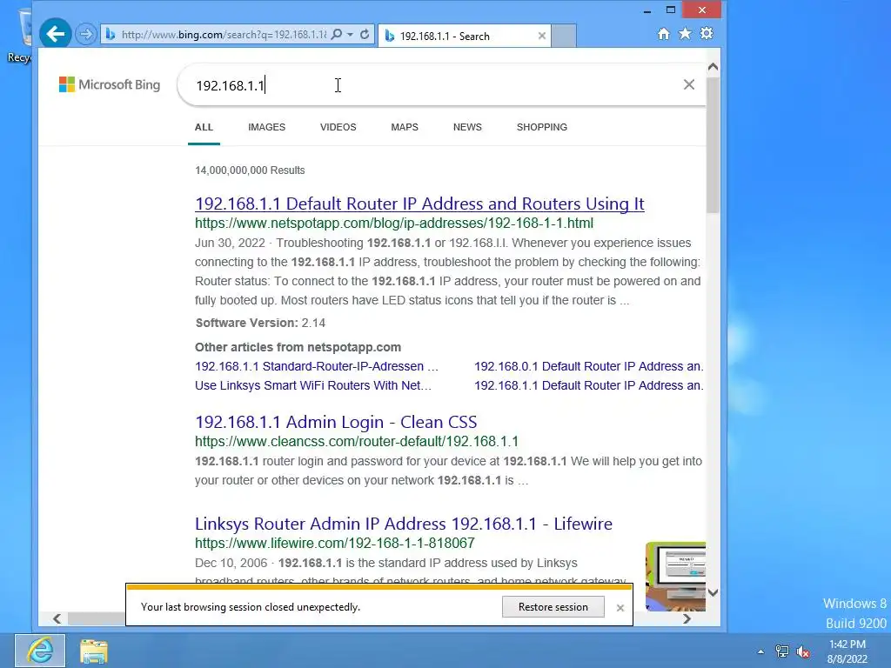Image resolution: width=891 pixels, height=668 pixels.
Task: Switch to the ALL results tab
Action: coord(204,127)
